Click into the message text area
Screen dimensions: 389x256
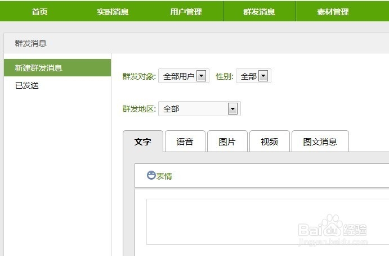(x=268, y=222)
